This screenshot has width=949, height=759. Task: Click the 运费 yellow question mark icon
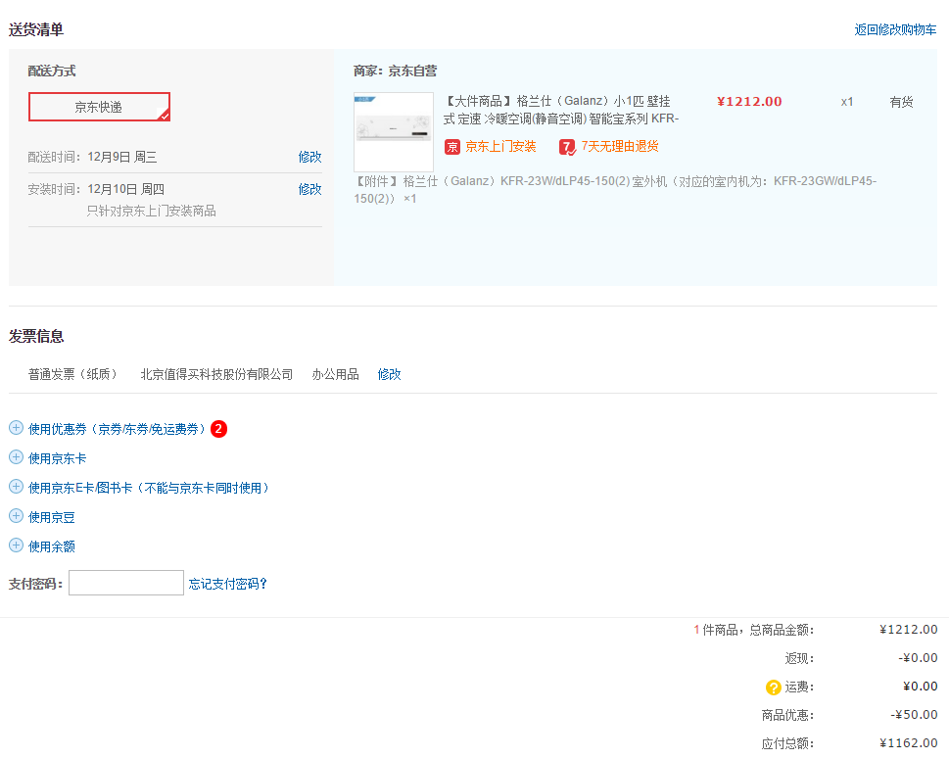pos(773,688)
